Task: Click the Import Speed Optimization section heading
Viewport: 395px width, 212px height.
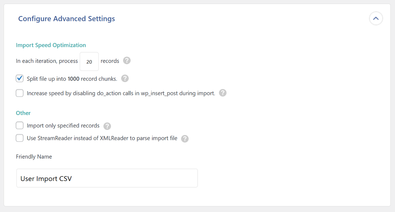Action: [51, 45]
